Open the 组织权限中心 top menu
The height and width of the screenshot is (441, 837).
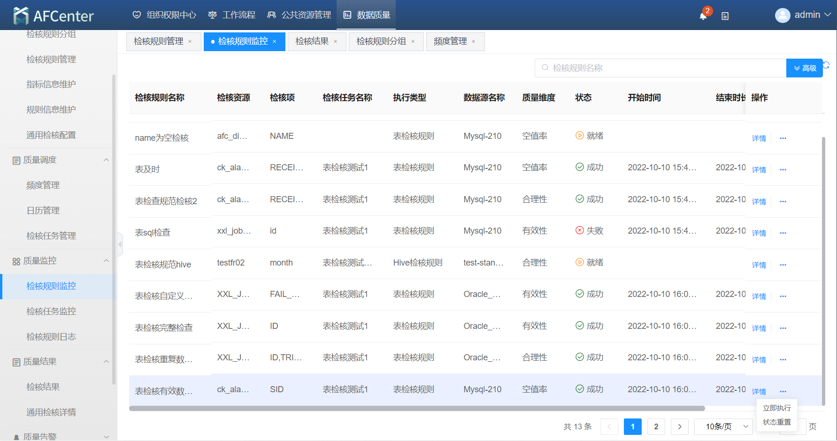tap(165, 15)
